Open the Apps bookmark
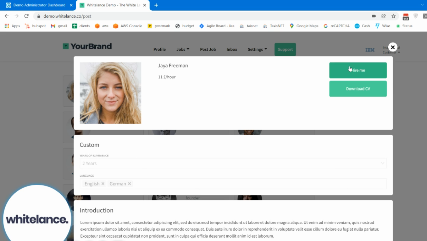The height and width of the screenshot is (241, 427). [x=12, y=26]
